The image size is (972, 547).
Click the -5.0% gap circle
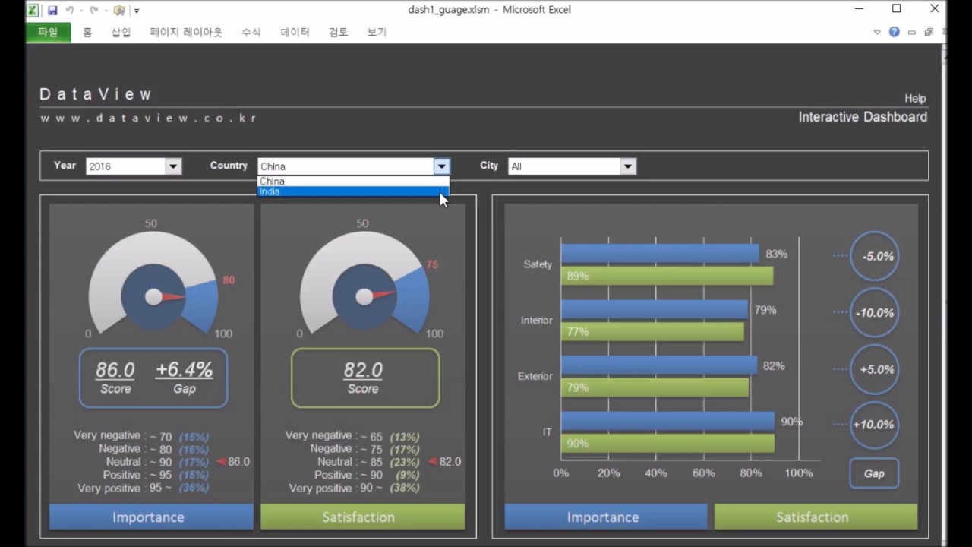875,257
